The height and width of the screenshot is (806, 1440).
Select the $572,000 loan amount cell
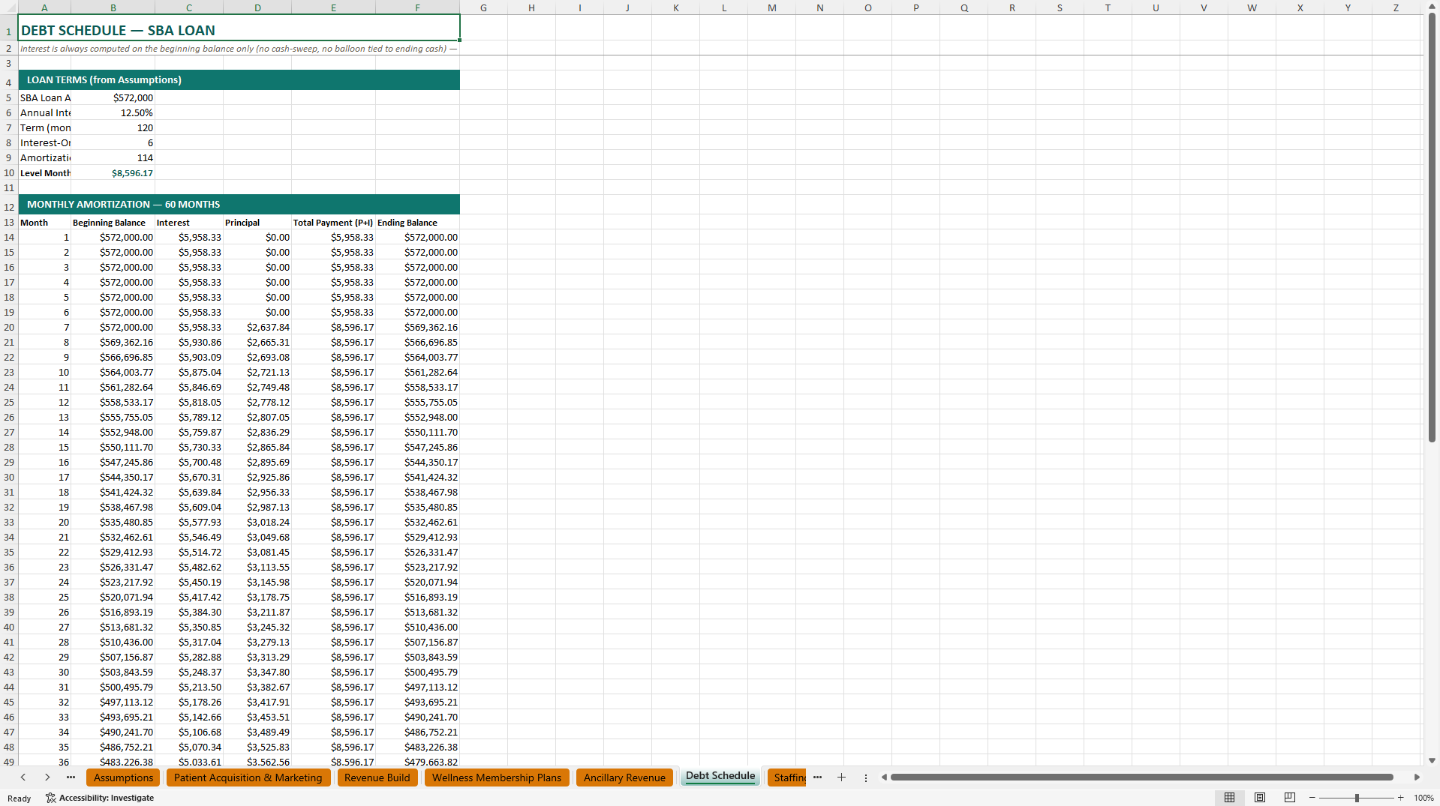coord(113,97)
